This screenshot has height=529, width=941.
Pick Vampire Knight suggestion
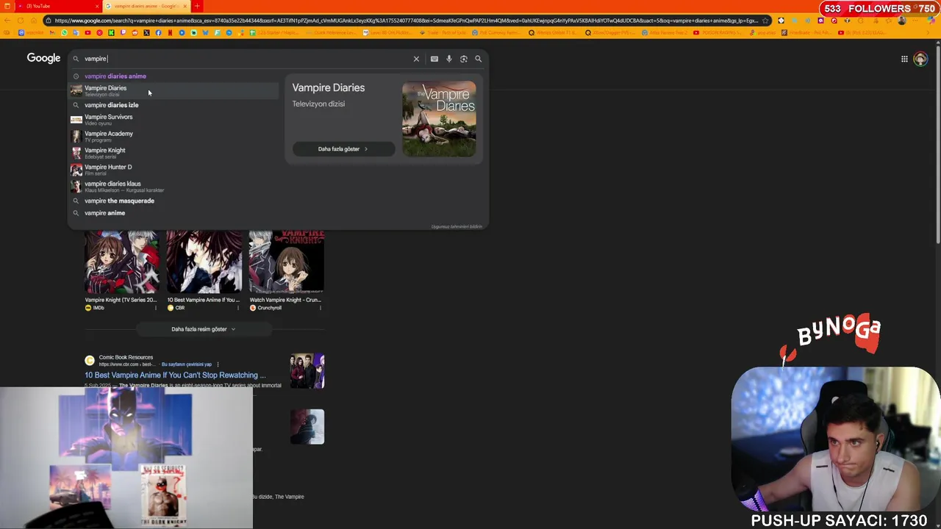(x=173, y=153)
